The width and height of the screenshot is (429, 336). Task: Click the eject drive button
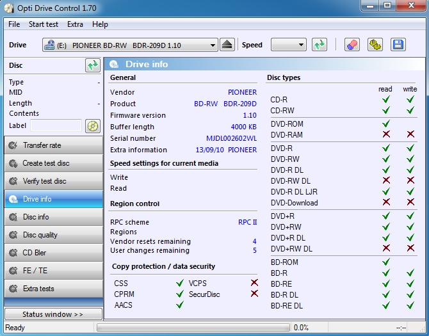227,45
